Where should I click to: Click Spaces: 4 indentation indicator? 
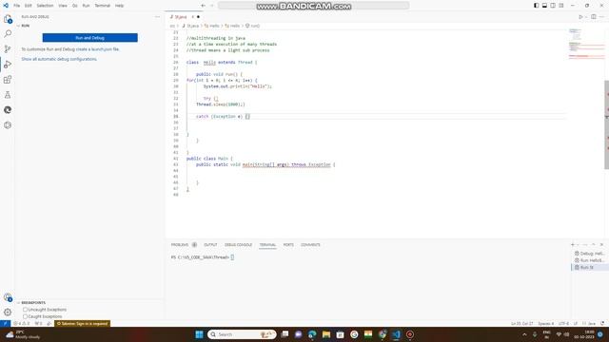[x=545, y=323]
